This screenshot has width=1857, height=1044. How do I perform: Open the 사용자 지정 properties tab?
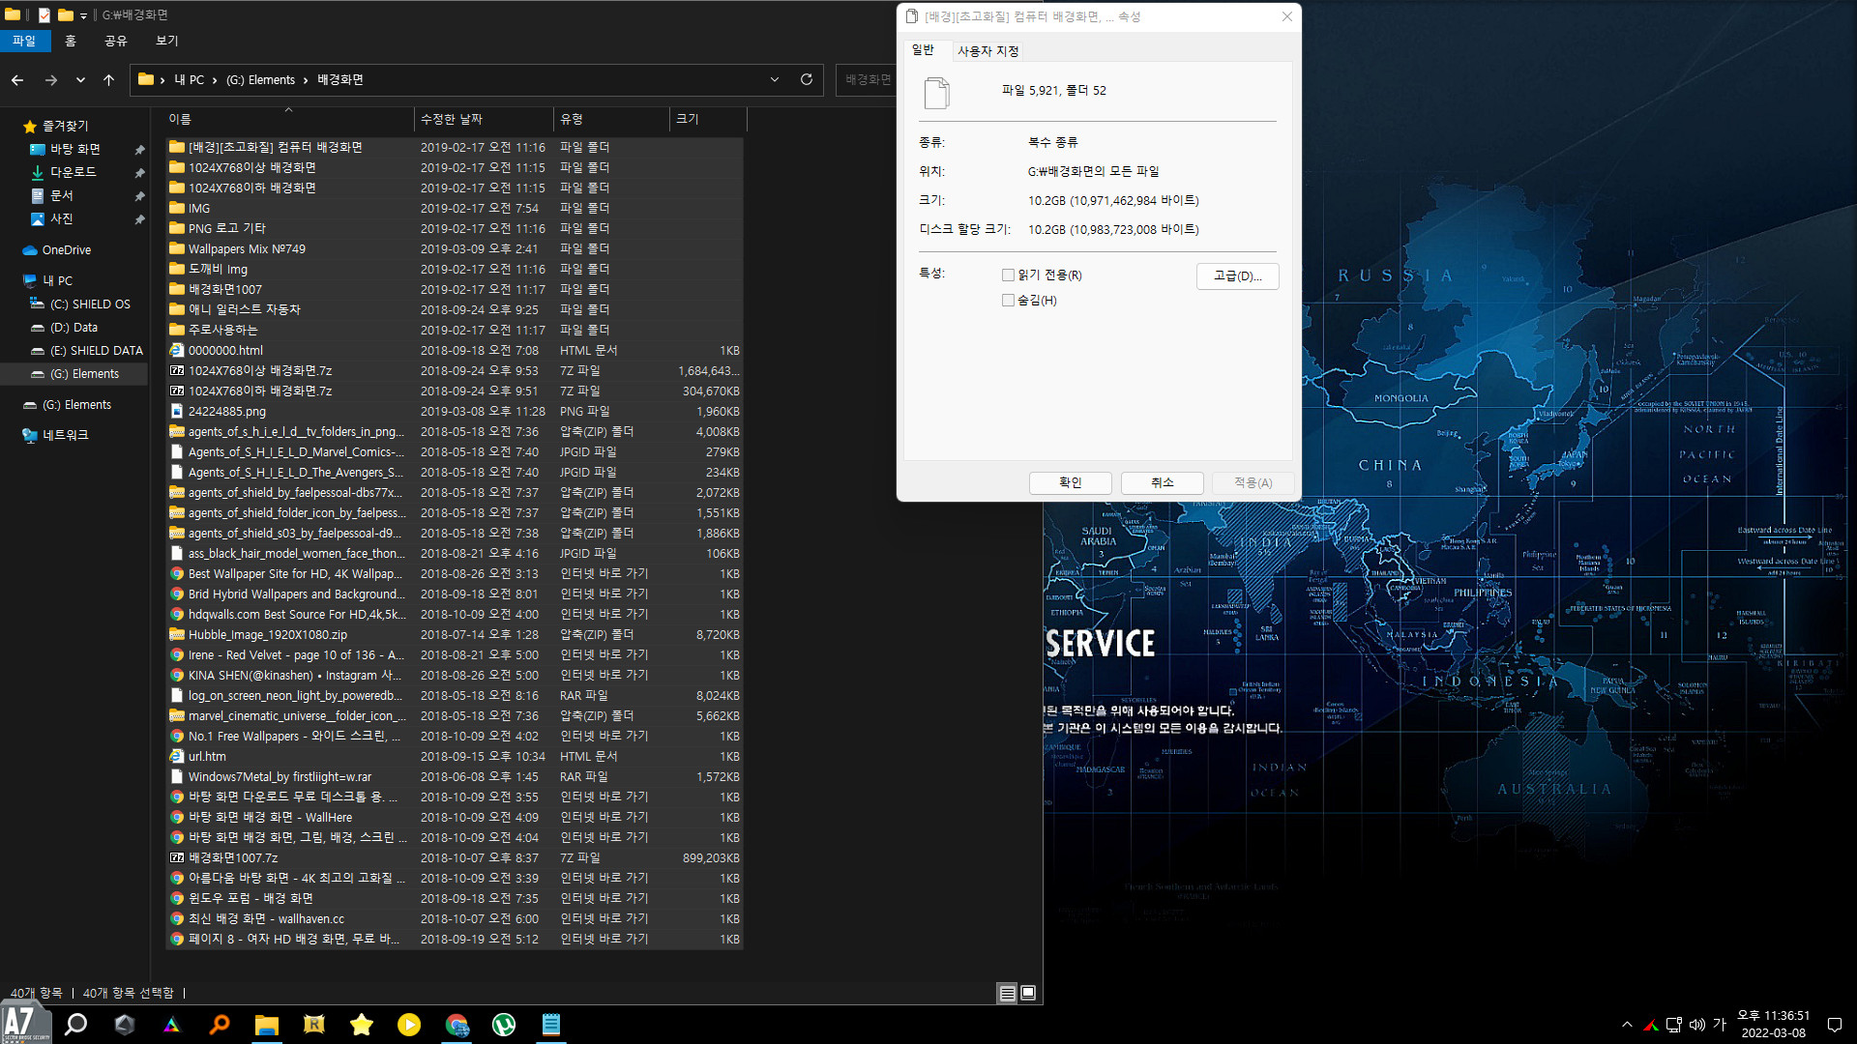[988, 51]
